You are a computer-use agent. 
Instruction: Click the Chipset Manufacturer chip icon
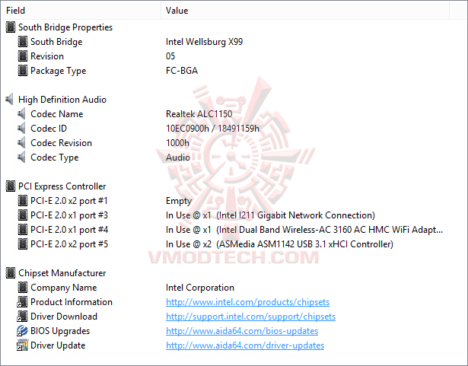coord(11,273)
